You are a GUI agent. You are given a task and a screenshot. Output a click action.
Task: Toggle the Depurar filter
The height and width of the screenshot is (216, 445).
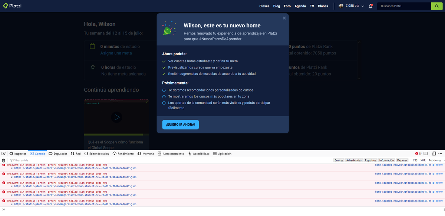coord(402,160)
